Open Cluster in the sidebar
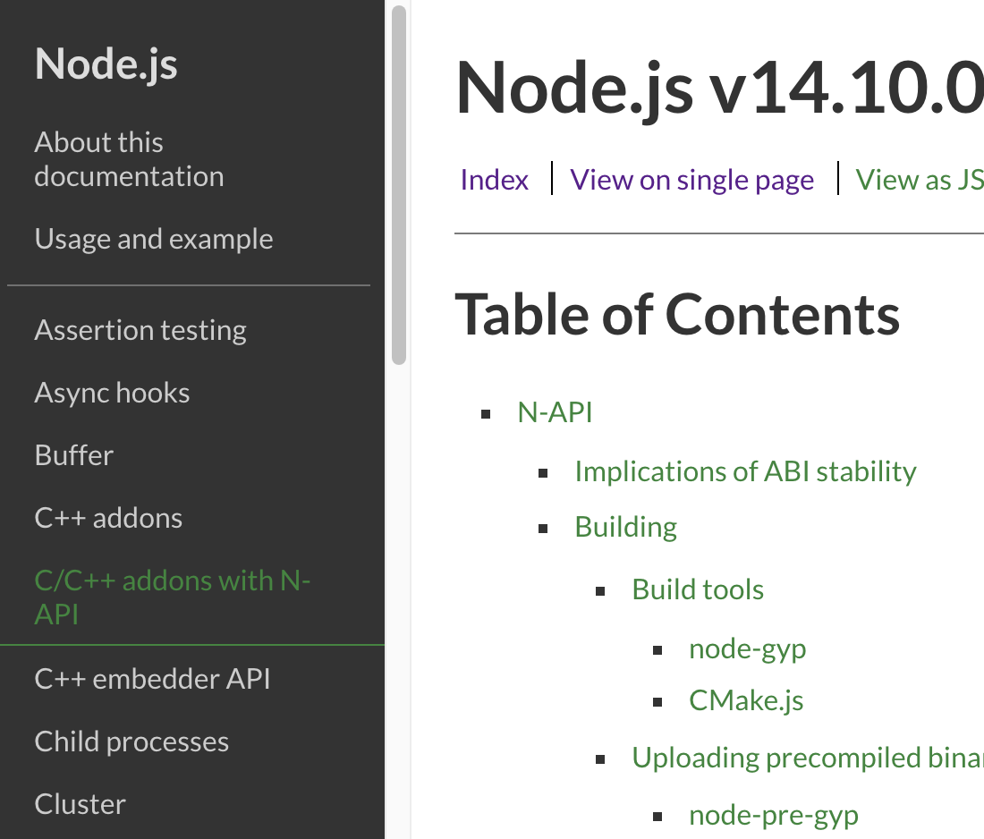 coord(80,804)
